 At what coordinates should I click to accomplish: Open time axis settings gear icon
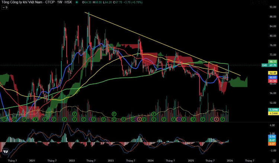click(274, 161)
